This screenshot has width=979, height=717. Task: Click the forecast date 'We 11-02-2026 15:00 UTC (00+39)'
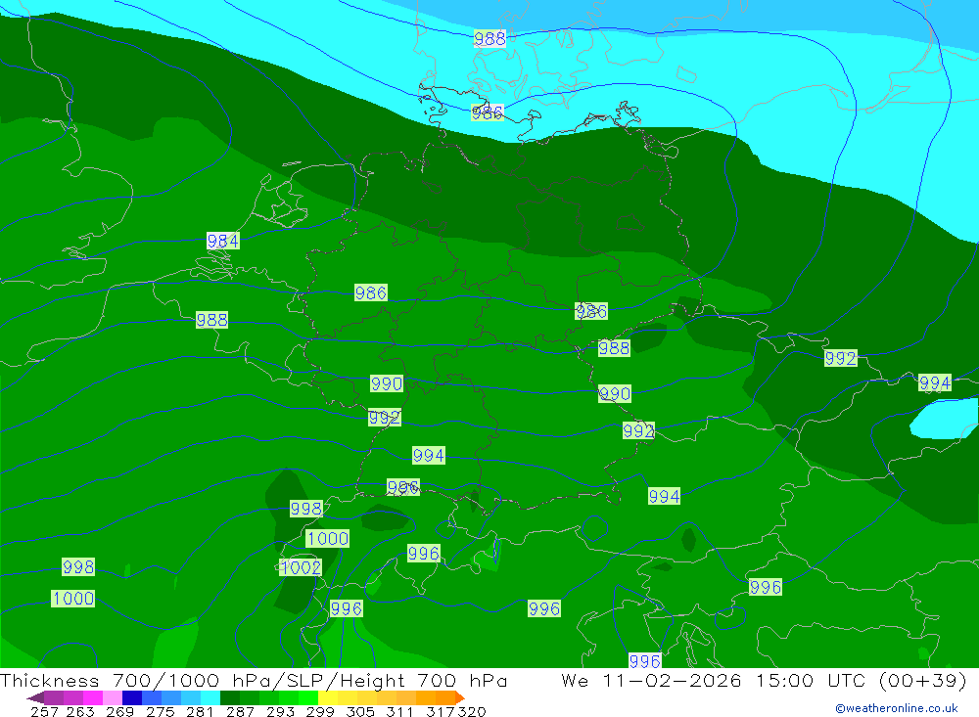click(764, 680)
